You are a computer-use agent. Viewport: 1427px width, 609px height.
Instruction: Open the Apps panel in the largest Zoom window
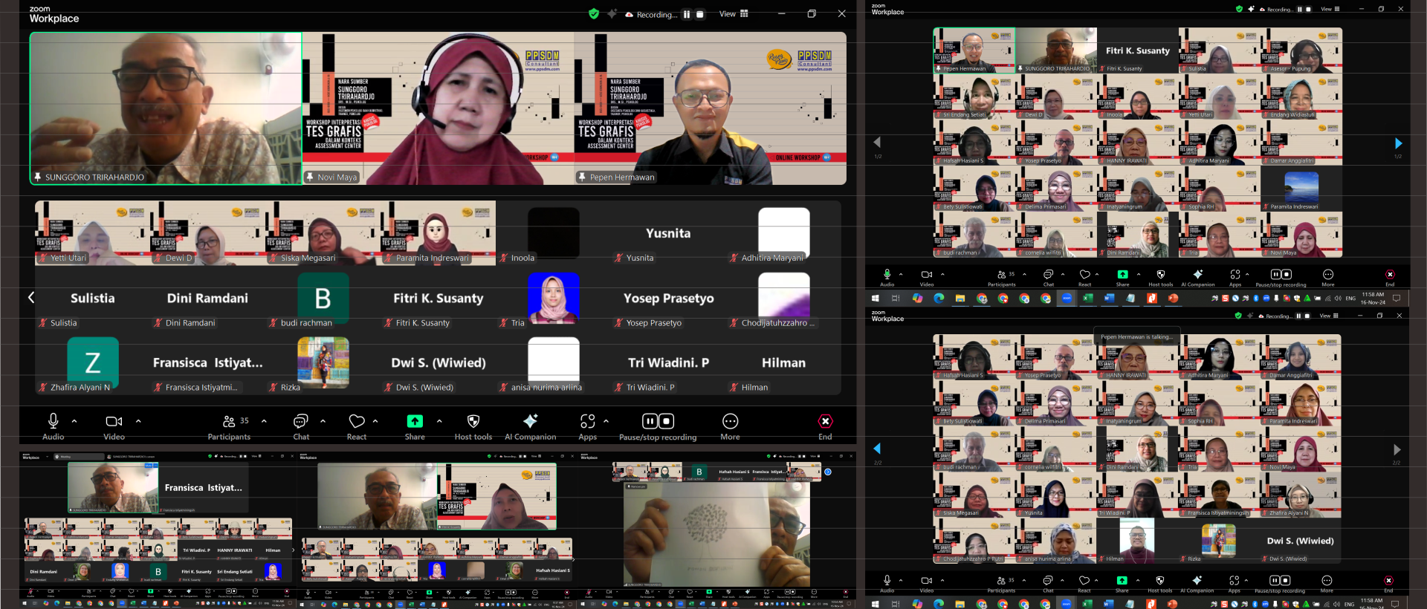click(x=587, y=422)
